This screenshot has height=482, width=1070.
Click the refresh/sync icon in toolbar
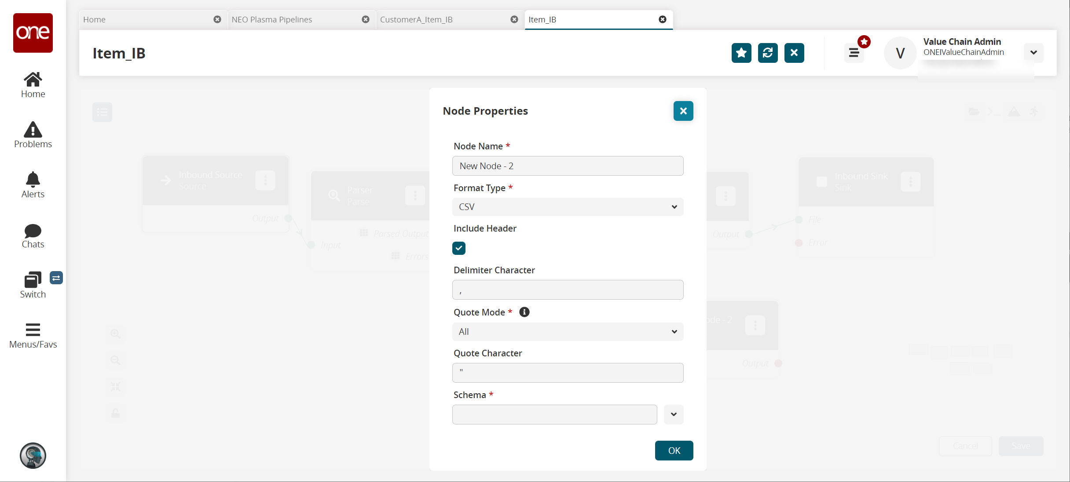768,52
